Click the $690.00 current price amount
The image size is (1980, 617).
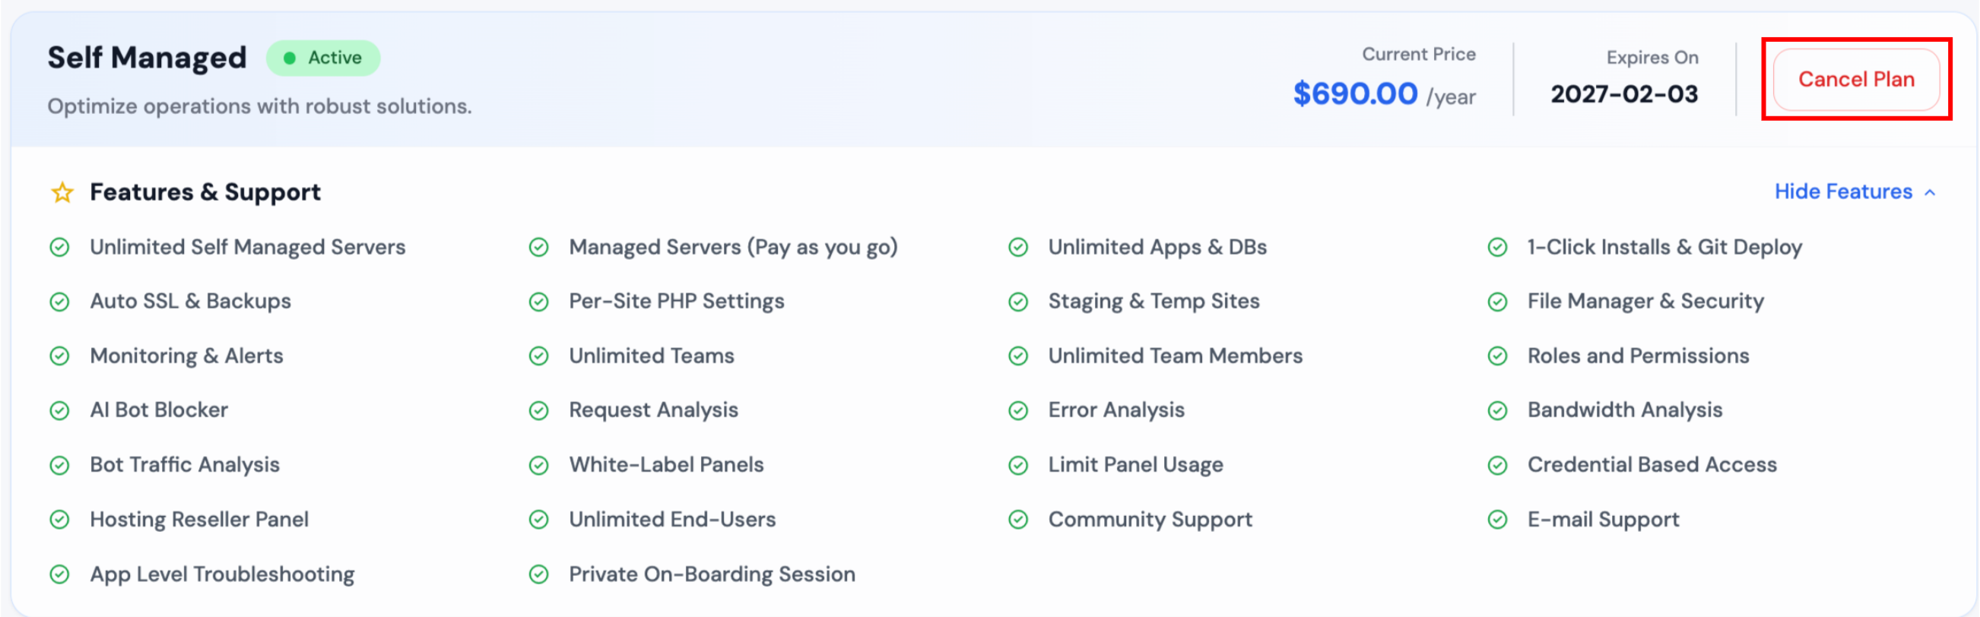pyautogui.click(x=1354, y=93)
